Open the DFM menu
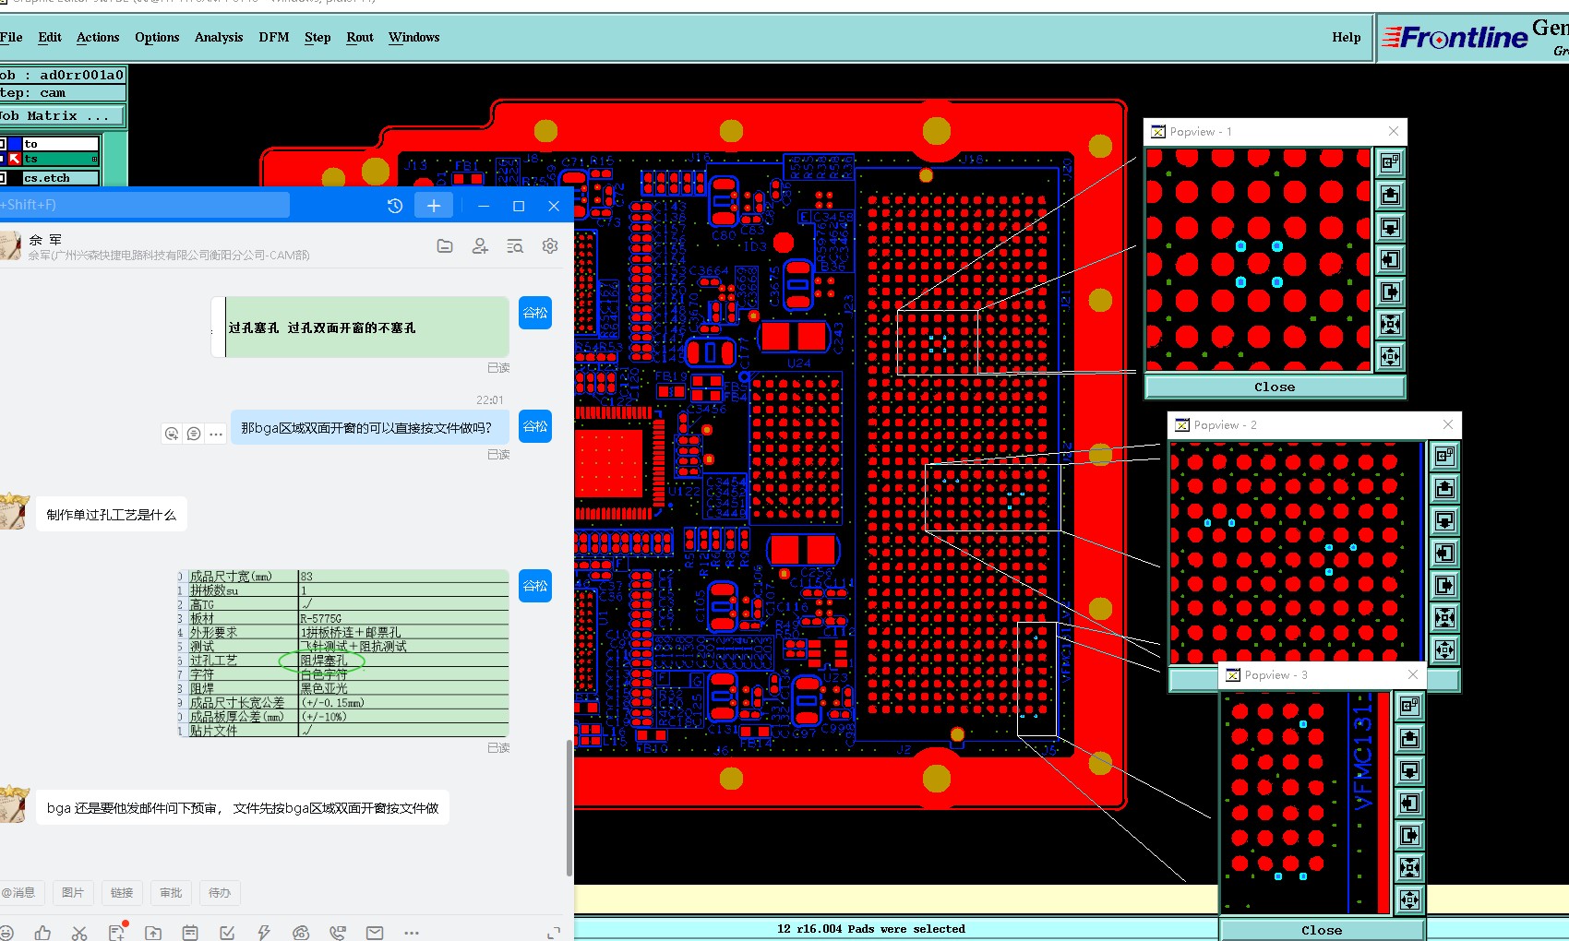 click(x=274, y=37)
